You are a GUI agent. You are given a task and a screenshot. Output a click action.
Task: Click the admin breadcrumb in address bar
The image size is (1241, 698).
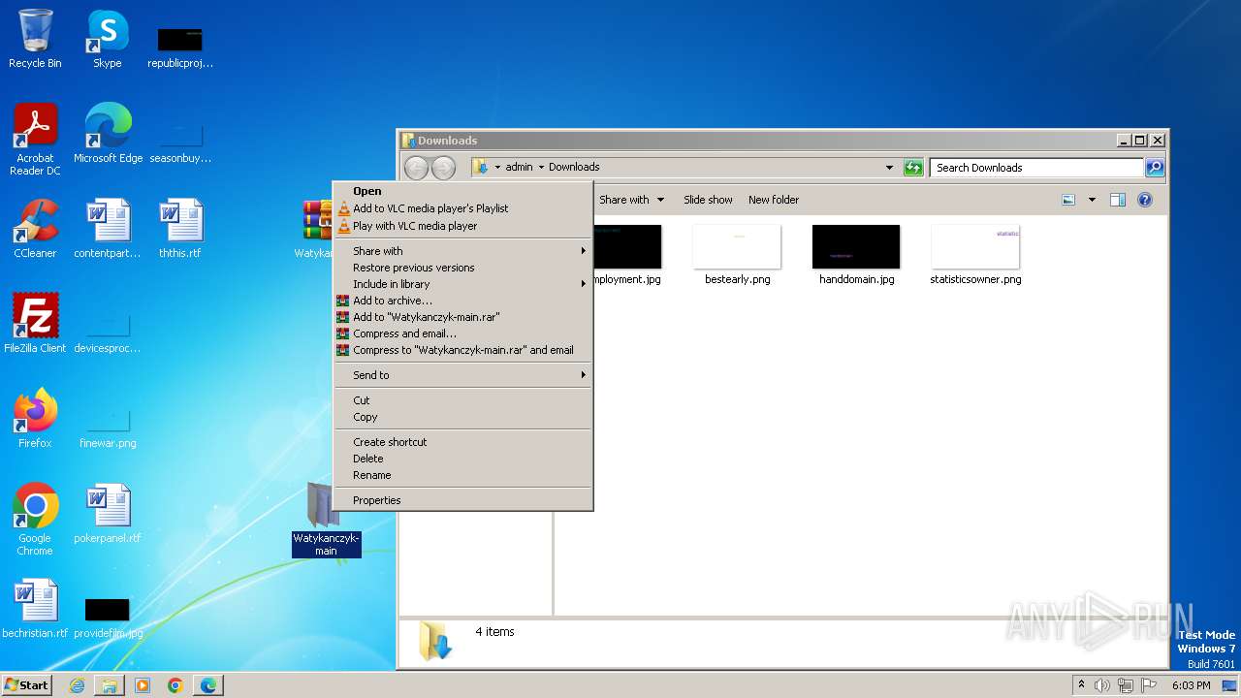(x=519, y=167)
